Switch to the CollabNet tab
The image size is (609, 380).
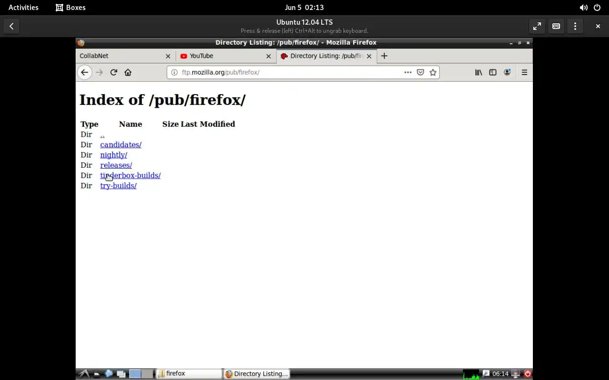[126, 56]
